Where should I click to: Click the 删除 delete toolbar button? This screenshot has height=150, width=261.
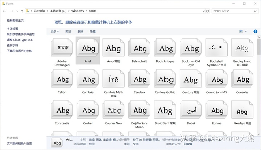click(x=80, y=31)
